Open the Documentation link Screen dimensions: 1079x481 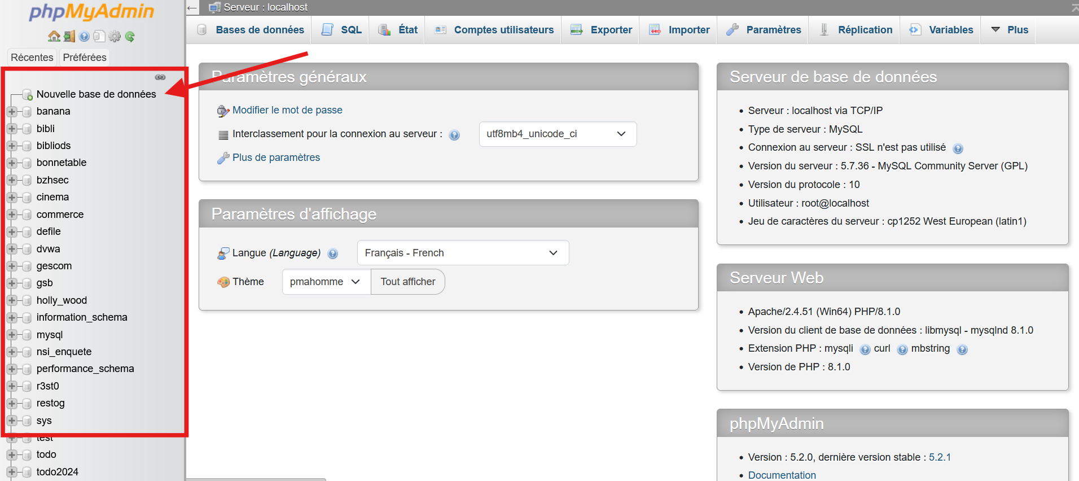(x=782, y=475)
